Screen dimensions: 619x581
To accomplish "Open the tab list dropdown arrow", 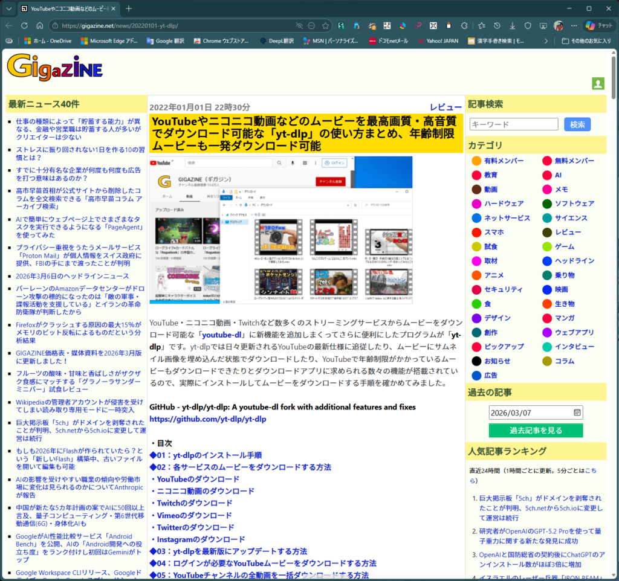I will (8, 8).
